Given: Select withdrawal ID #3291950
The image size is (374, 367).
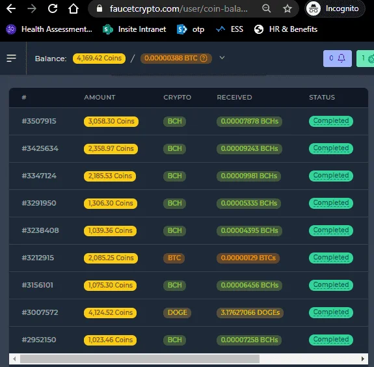Looking at the screenshot, I should point(39,203).
